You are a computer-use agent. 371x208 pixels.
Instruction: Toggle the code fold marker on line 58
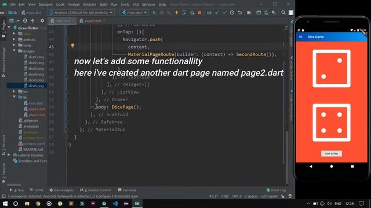click(67, 144)
